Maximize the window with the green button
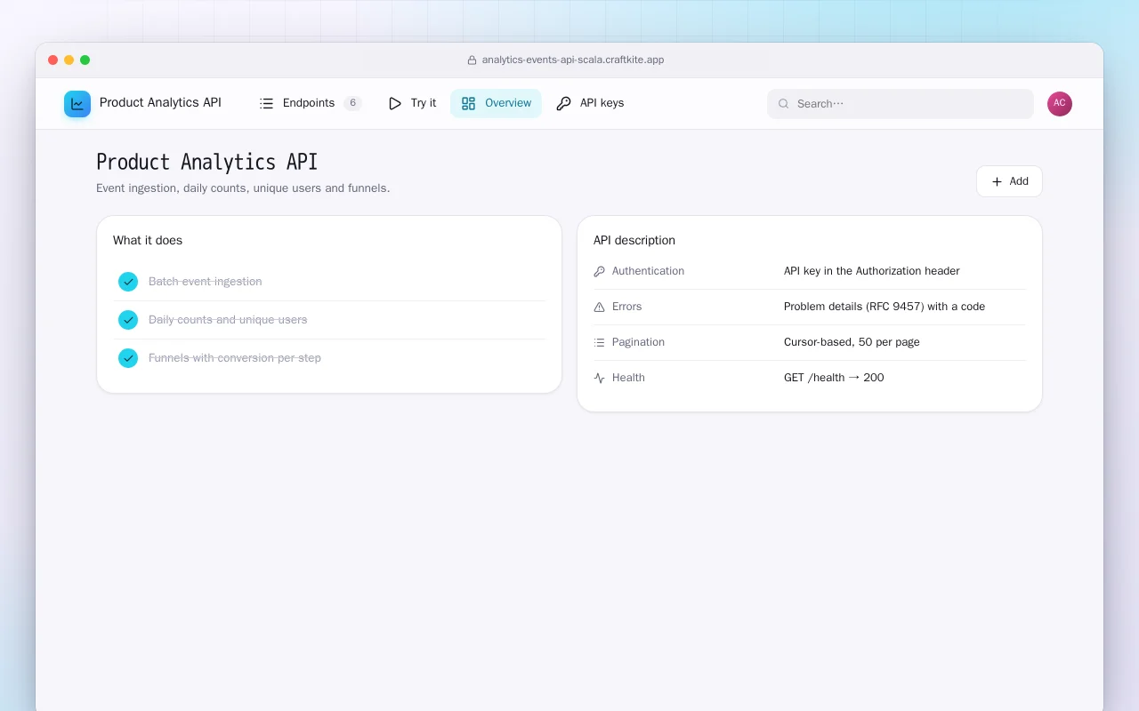This screenshot has width=1139, height=711. [85, 60]
